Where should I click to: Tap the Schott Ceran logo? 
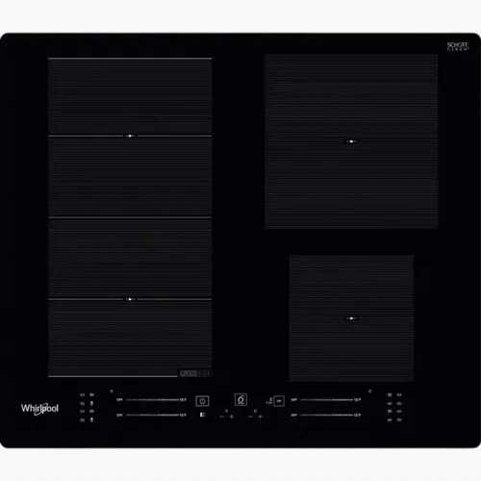coord(458,46)
